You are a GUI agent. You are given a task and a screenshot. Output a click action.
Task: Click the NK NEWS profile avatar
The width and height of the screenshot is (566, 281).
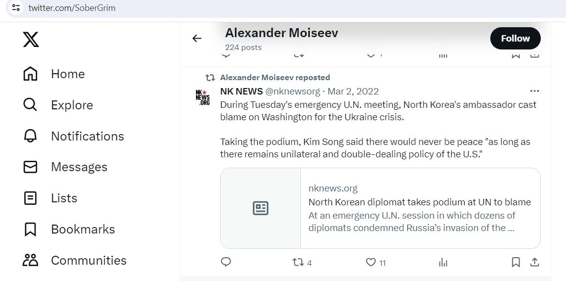point(202,97)
